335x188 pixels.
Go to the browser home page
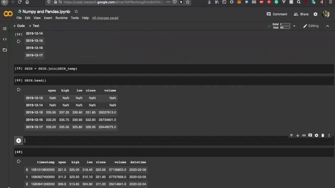(x=27, y=2)
